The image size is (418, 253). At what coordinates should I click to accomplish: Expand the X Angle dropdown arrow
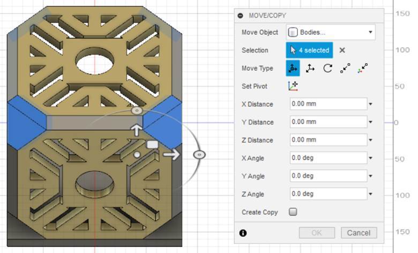tap(370, 158)
